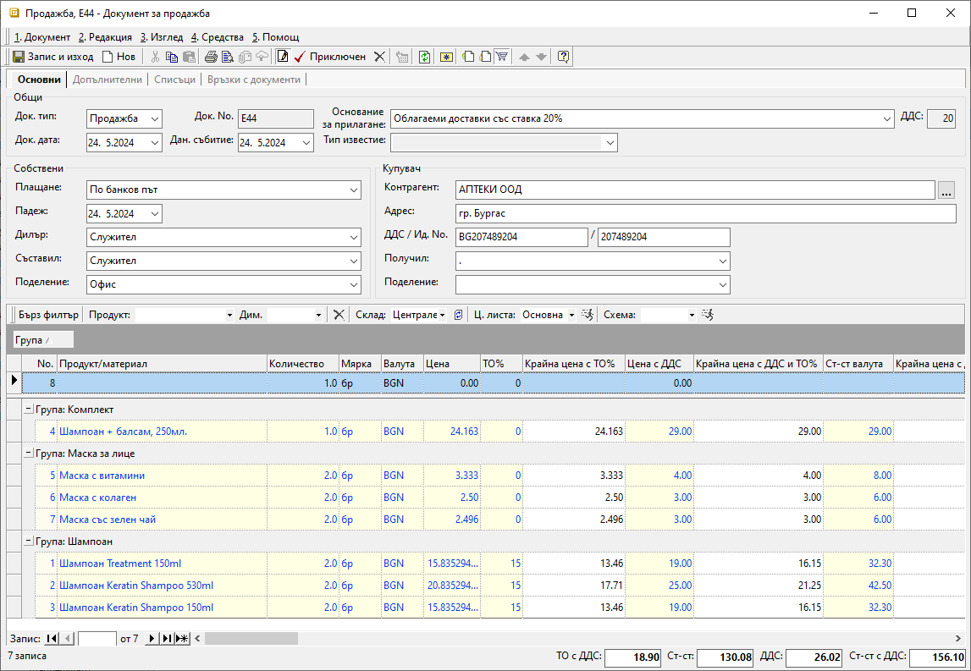
Task: Click the shopping cart icon in the toolbar
Action: [502, 57]
